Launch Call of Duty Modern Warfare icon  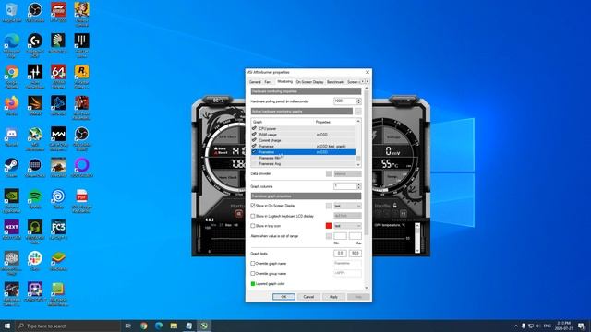[58, 138]
